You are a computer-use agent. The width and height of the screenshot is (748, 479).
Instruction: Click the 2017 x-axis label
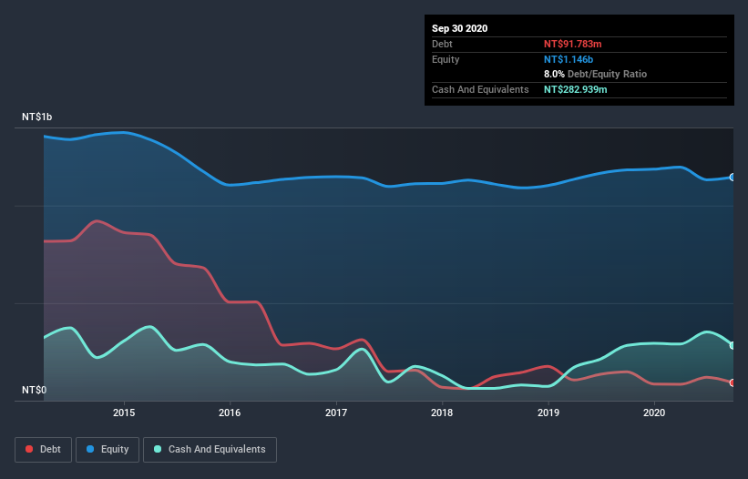tap(336, 413)
